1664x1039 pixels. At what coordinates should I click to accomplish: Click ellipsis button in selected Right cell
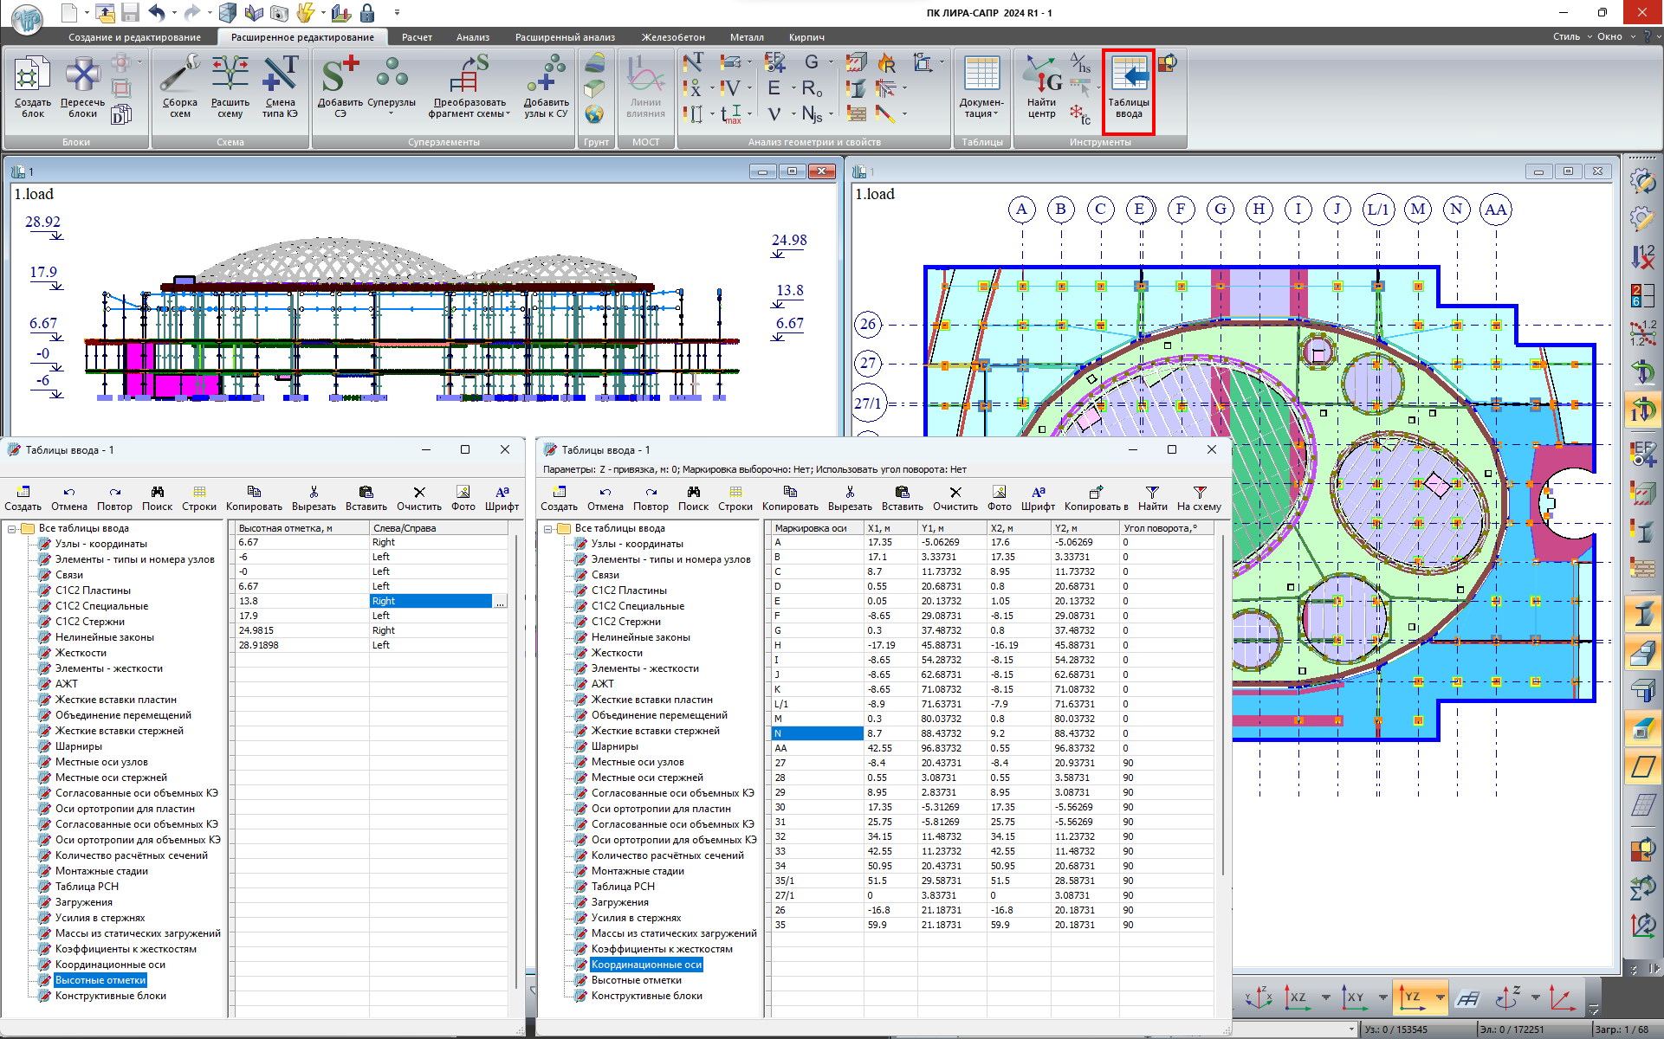(500, 602)
